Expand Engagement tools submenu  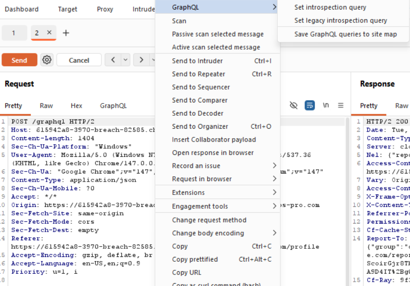[x=217, y=206]
